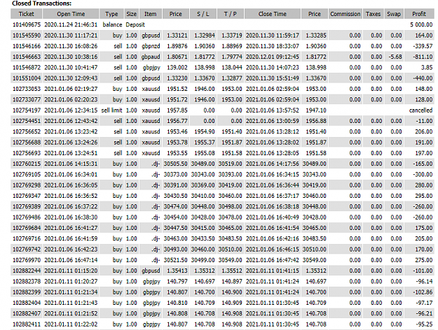Viewport: 438px width, 330px height.
Task: Click the Commission column header
Action: coord(345,14)
